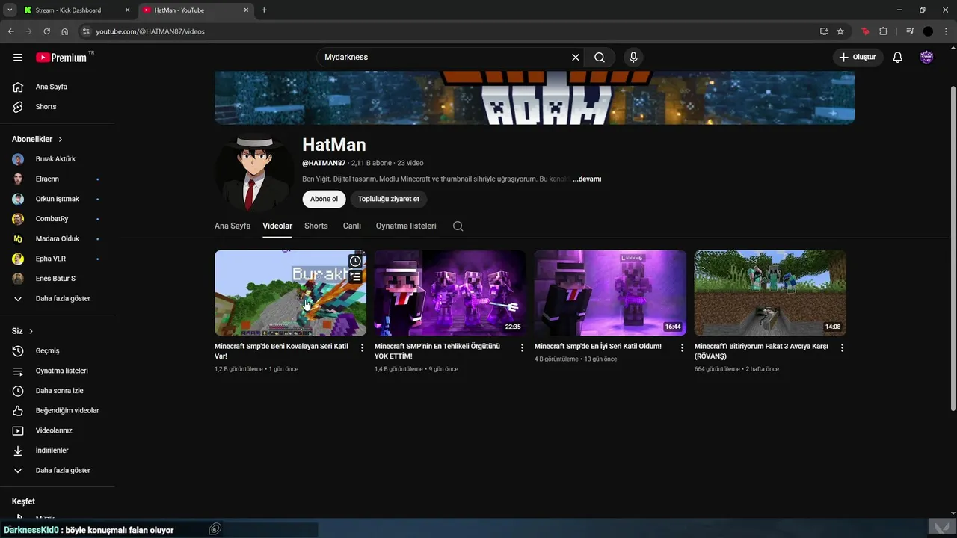
Task: Search within channel using the tab magnifier icon
Action: point(458,226)
